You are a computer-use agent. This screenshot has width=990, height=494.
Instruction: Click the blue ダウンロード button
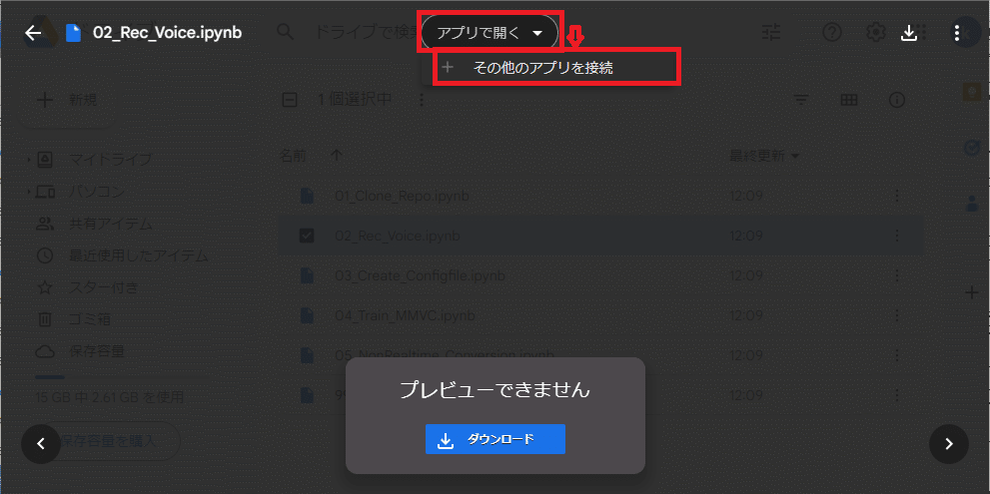pyautogui.click(x=495, y=439)
